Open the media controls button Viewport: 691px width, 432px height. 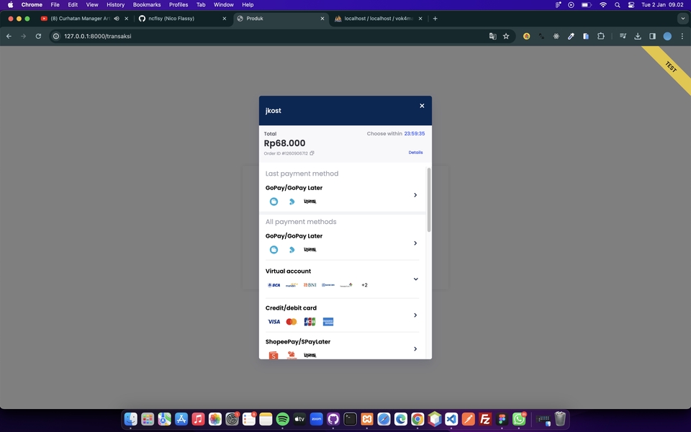point(623,36)
